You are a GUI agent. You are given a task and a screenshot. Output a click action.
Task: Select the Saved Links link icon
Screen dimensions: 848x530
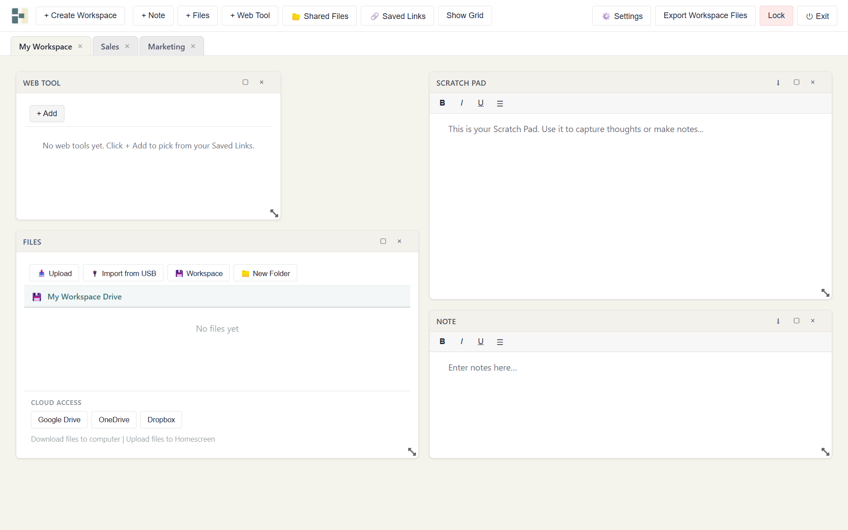[375, 15]
